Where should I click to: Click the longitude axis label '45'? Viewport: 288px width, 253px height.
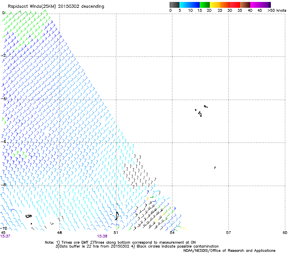point(3,233)
